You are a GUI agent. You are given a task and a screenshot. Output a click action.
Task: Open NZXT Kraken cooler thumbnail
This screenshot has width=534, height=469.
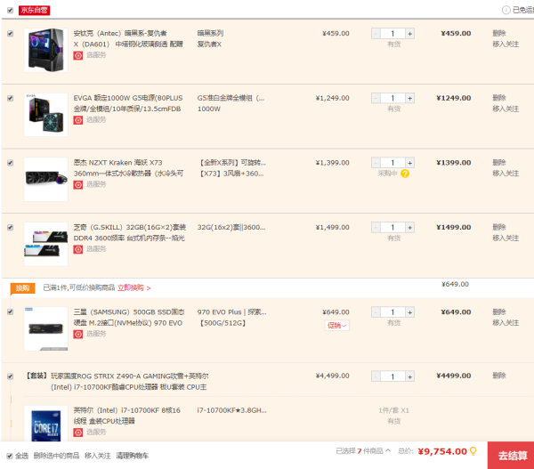click(x=46, y=179)
